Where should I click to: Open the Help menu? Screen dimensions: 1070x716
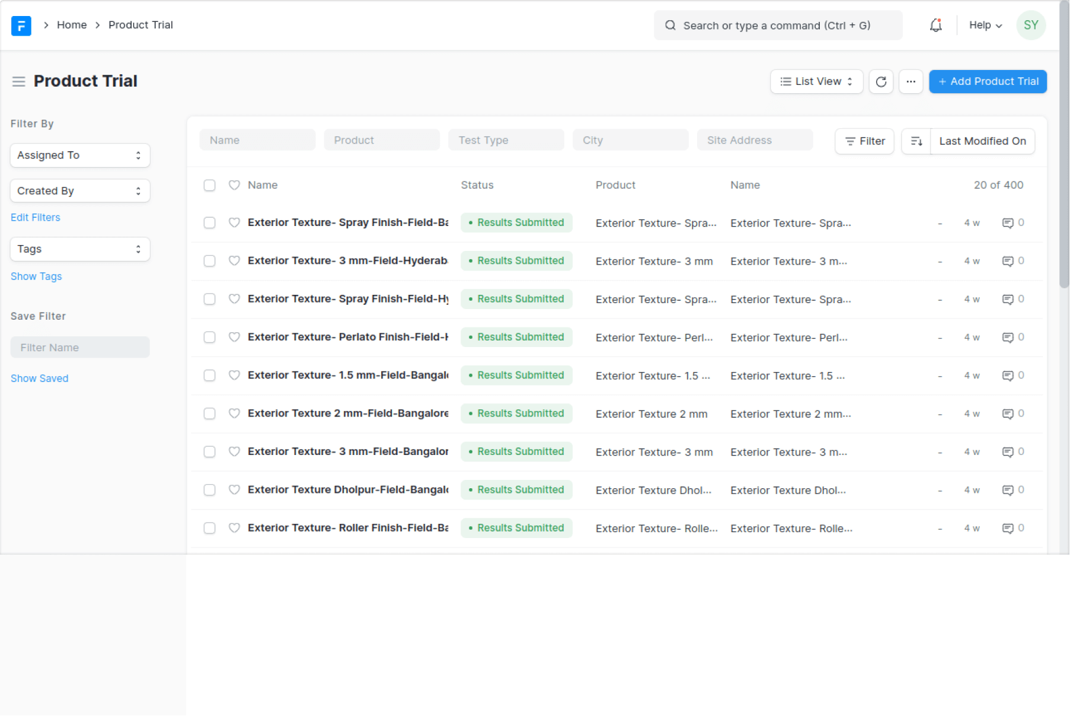pos(985,26)
